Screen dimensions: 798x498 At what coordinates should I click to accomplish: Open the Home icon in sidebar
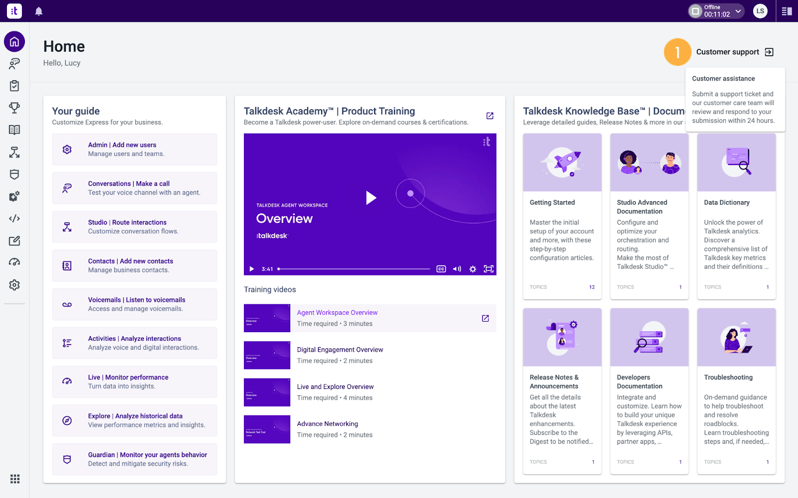click(14, 41)
